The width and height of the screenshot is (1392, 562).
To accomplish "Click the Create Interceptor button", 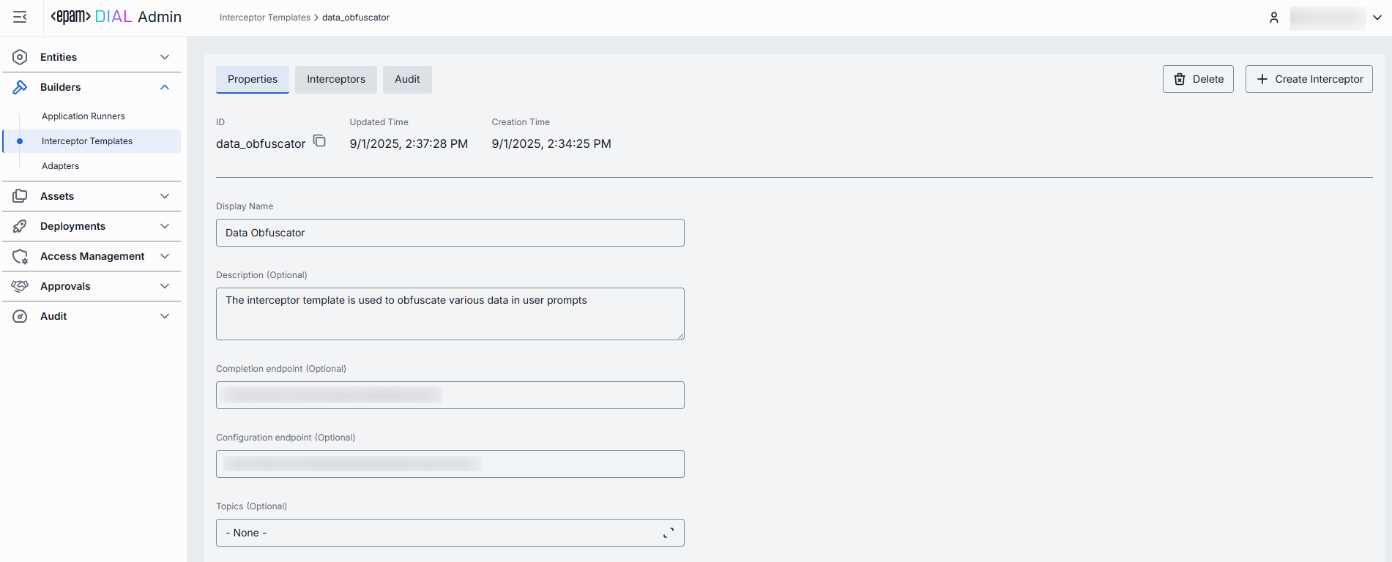I will [x=1309, y=79].
